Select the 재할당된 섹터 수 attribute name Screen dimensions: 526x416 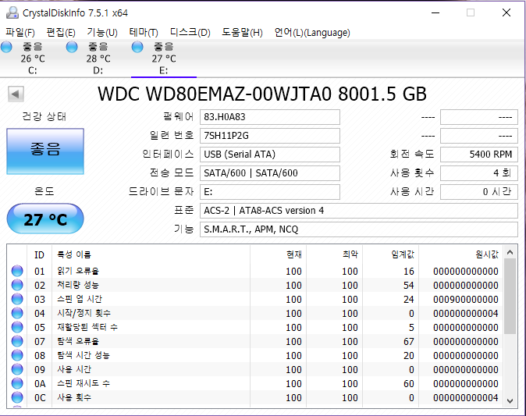[x=87, y=327]
